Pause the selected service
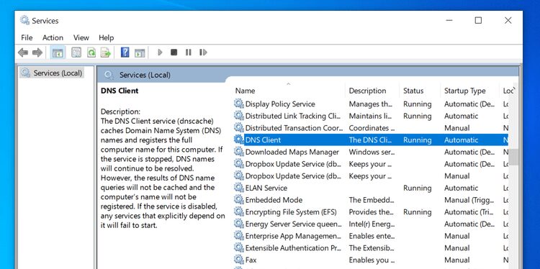540x269 pixels. point(188,53)
